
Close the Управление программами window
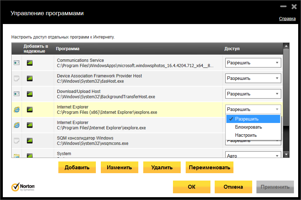click(x=294, y=7)
